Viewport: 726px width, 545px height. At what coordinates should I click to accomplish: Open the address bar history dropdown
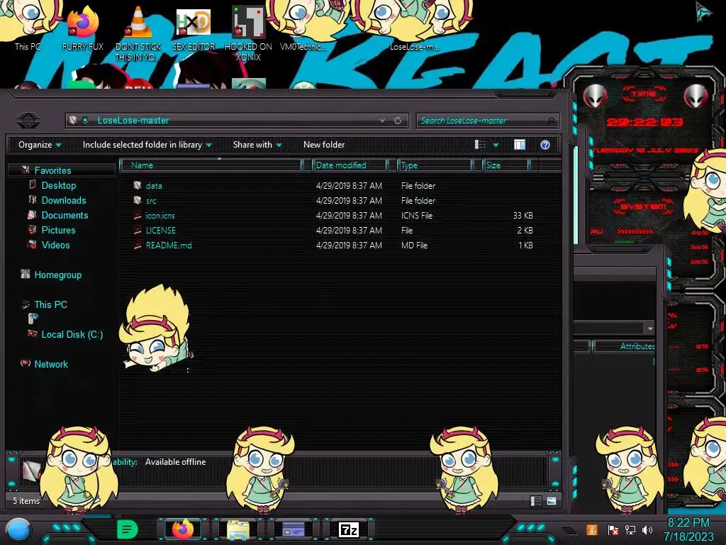[382, 121]
